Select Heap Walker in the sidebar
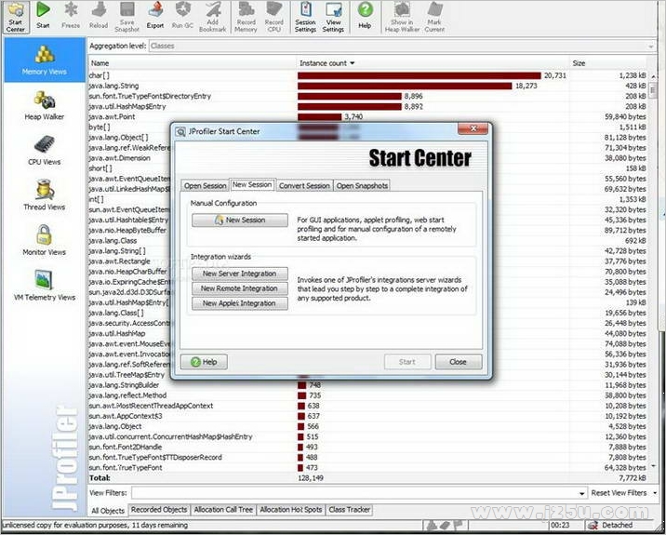The image size is (666, 535). [x=44, y=105]
